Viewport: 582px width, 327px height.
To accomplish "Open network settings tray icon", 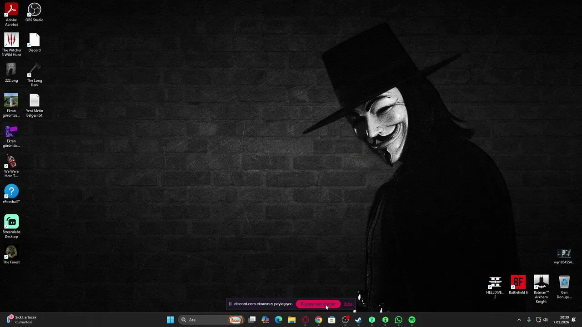I will tap(538, 320).
